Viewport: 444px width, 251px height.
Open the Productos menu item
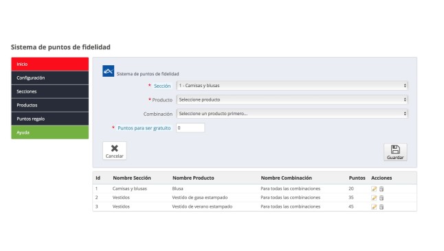50,105
